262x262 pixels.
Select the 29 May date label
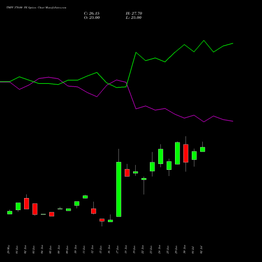click(9, 249)
